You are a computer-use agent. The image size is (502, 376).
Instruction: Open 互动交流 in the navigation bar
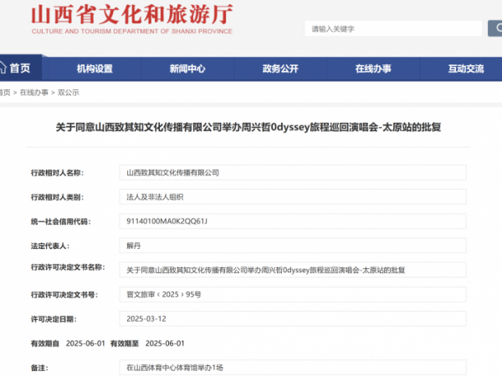pos(465,69)
